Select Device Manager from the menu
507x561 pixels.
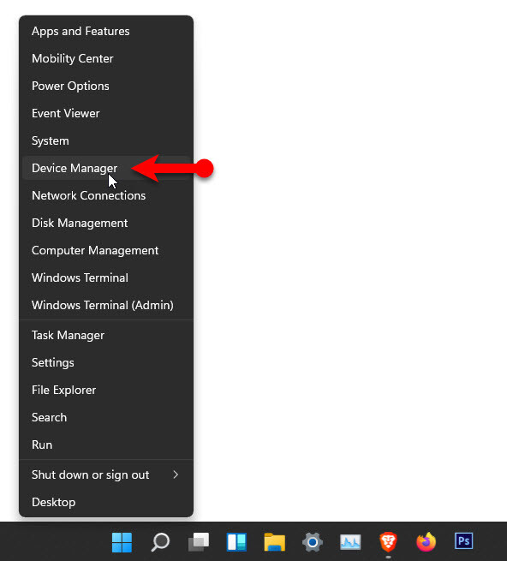coord(106,168)
